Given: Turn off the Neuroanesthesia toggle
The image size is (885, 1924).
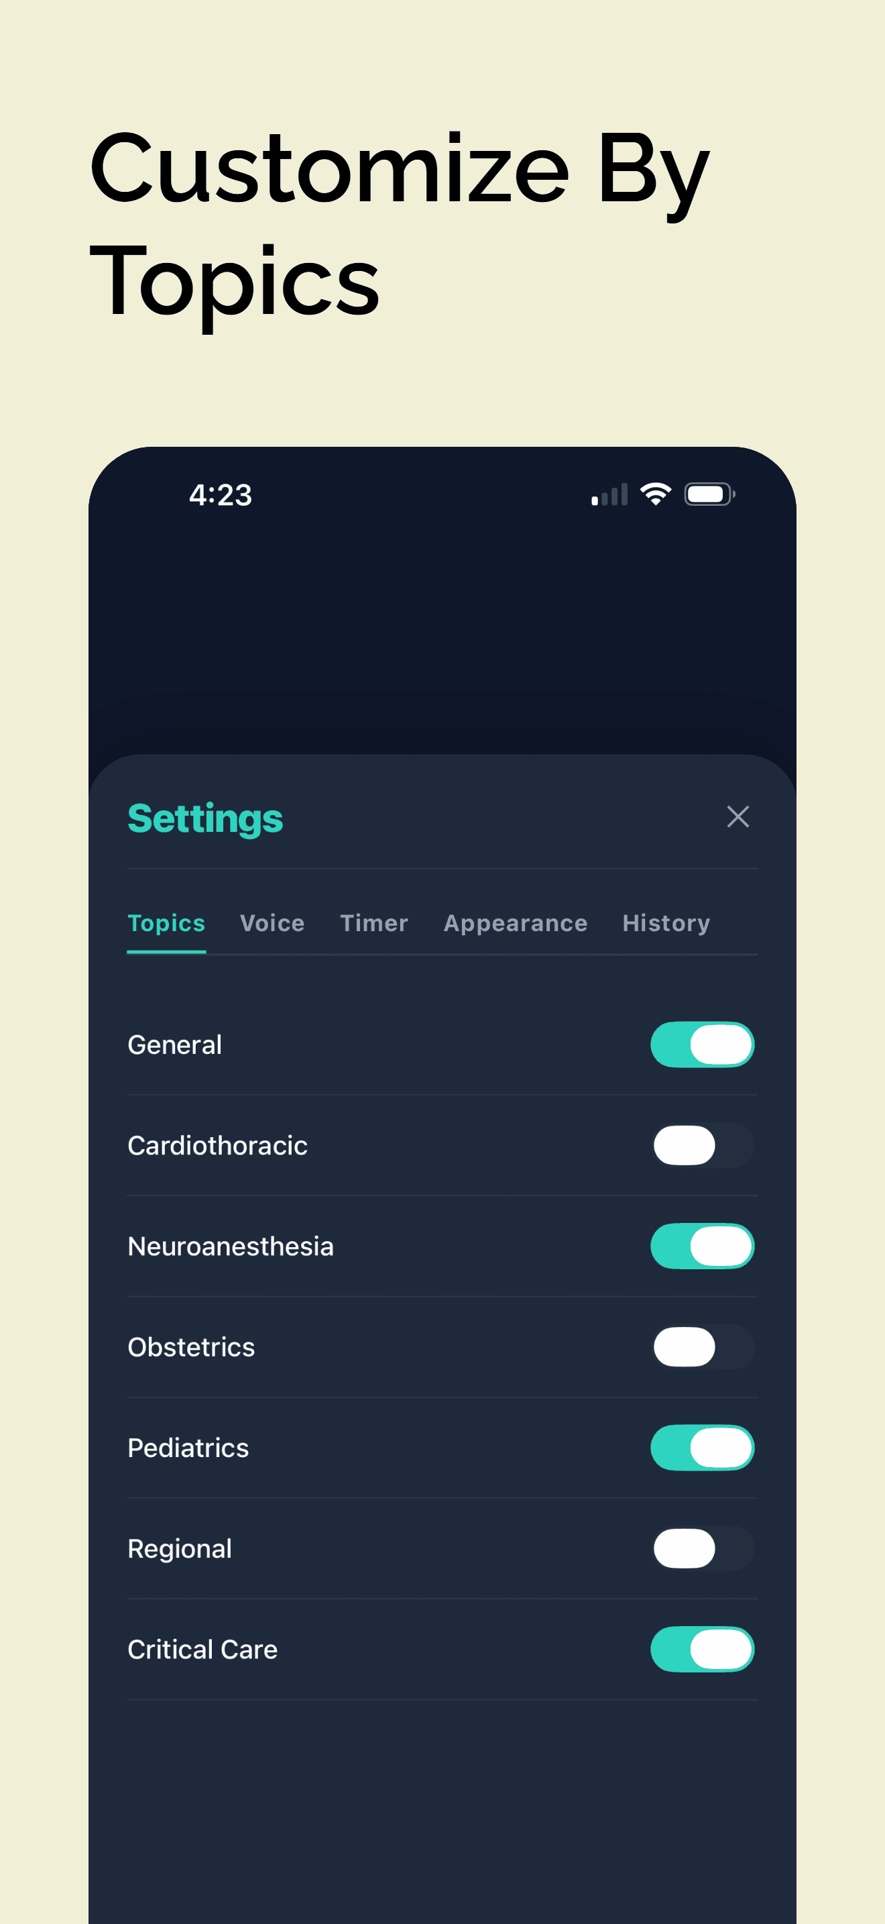Looking at the screenshot, I should pos(701,1246).
